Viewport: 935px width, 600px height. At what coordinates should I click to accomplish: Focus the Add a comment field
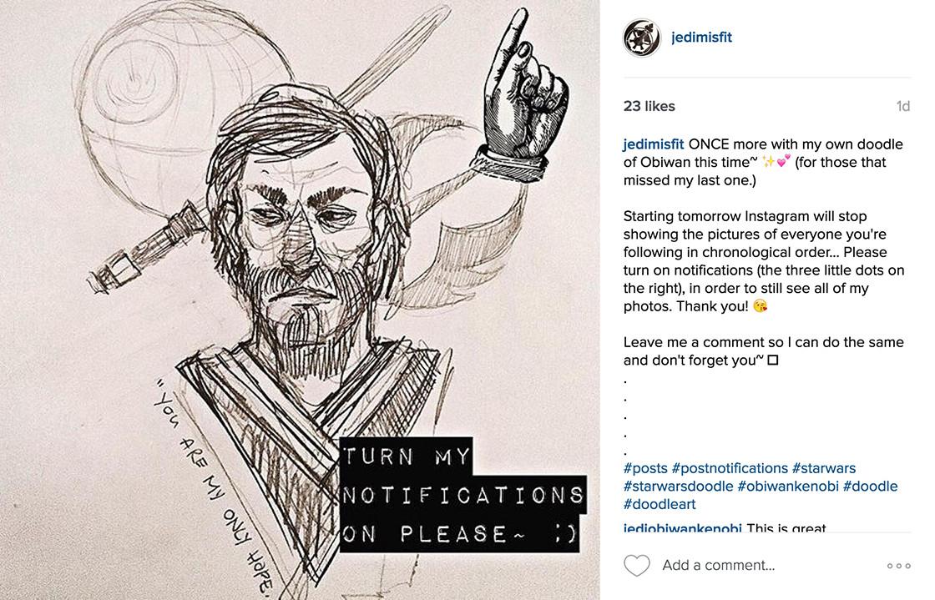718,565
